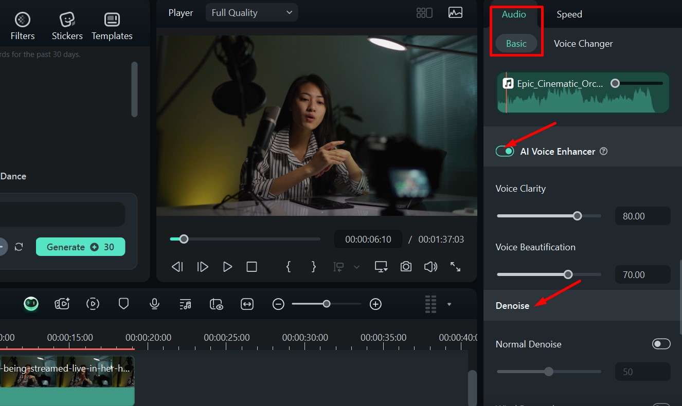Enable the Normal Denoise switch
Image resolution: width=682 pixels, height=406 pixels.
click(661, 344)
